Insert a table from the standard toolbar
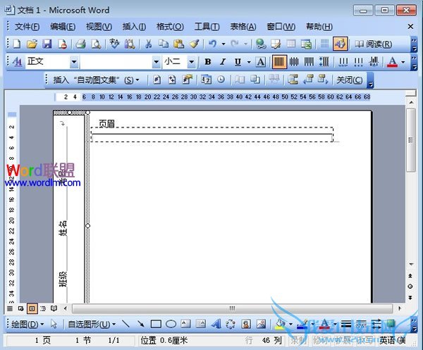423x350 pixels. click(x=290, y=44)
